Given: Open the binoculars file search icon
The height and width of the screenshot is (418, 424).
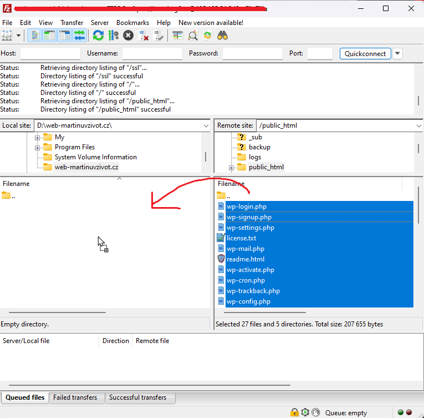Looking at the screenshot, I should point(223,36).
